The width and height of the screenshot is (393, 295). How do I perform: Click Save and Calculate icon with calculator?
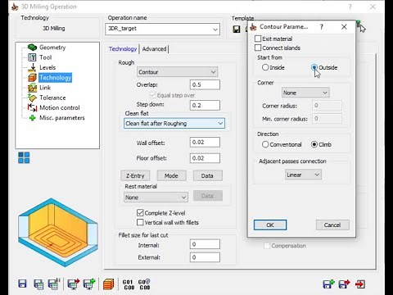[38, 284]
